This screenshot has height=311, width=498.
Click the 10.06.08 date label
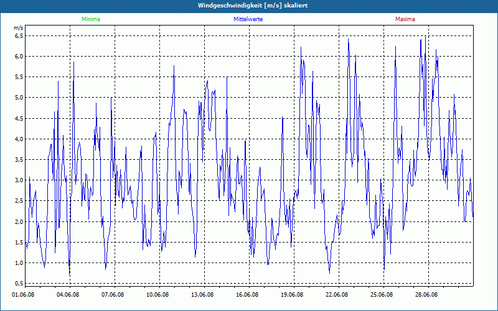(157, 294)
